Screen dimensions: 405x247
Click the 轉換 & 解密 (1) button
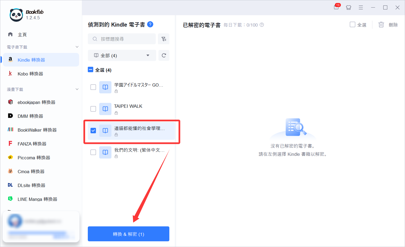point(129,234)
